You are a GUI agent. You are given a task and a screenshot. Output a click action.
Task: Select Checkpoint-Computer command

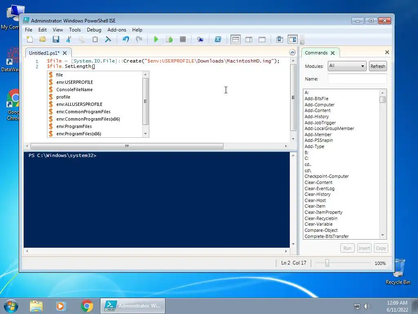coord(327,176)
